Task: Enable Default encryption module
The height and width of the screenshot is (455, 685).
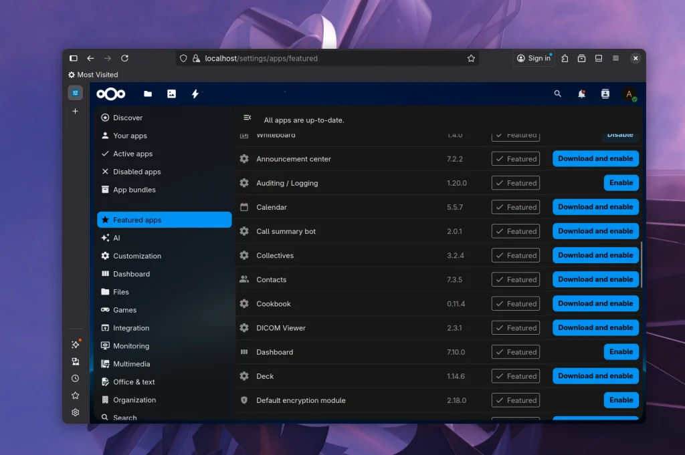Action: point(621,400)
